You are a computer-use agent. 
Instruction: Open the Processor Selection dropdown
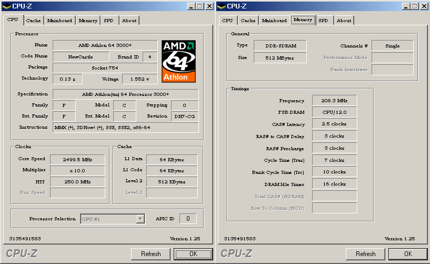pos(140,219)
